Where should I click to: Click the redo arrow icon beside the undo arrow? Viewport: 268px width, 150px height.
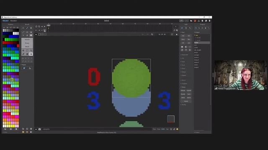[186, 21]
